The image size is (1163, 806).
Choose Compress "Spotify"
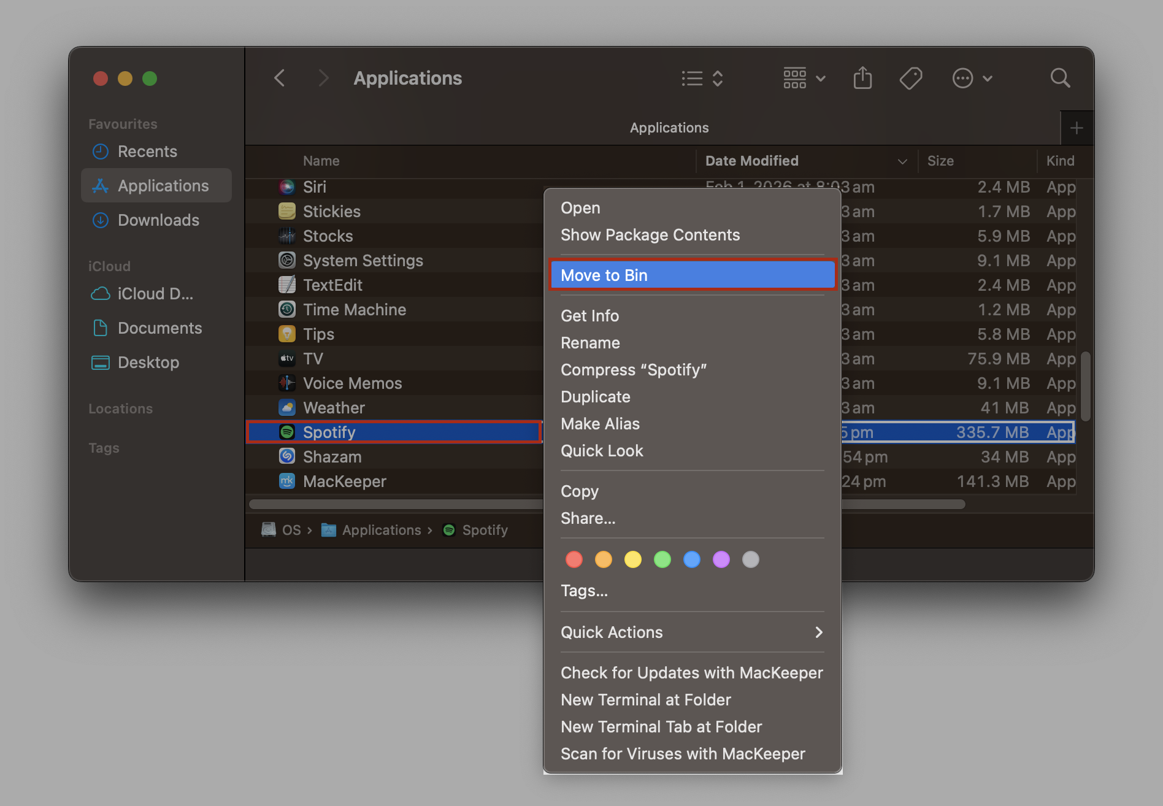693,370
